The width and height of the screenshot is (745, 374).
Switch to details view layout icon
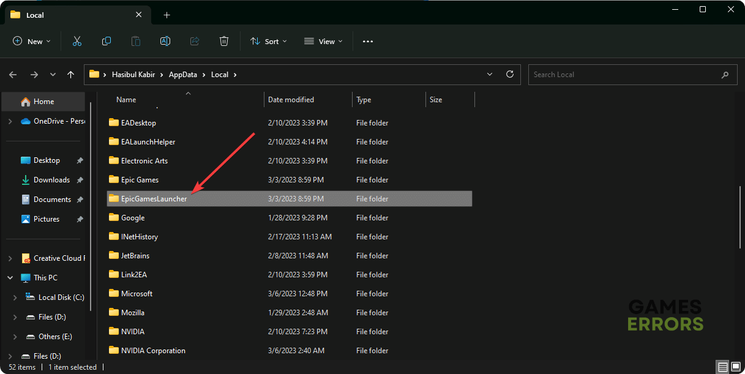tap(724, 367)
